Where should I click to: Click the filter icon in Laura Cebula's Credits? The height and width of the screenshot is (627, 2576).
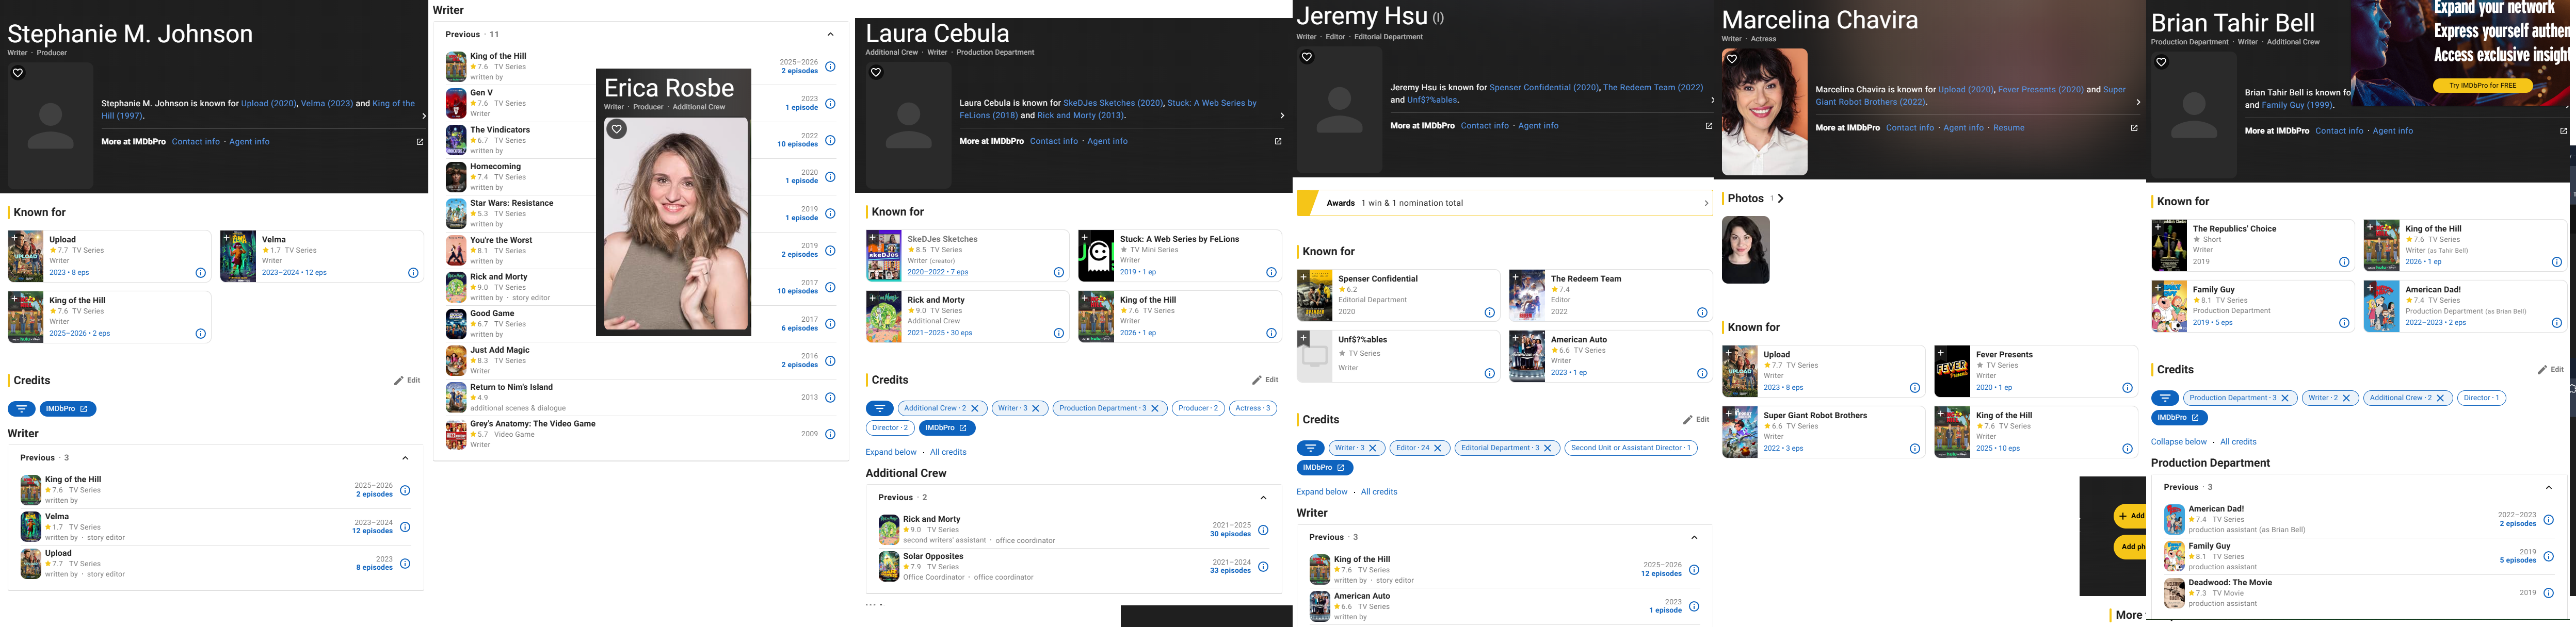click(880, 408)
